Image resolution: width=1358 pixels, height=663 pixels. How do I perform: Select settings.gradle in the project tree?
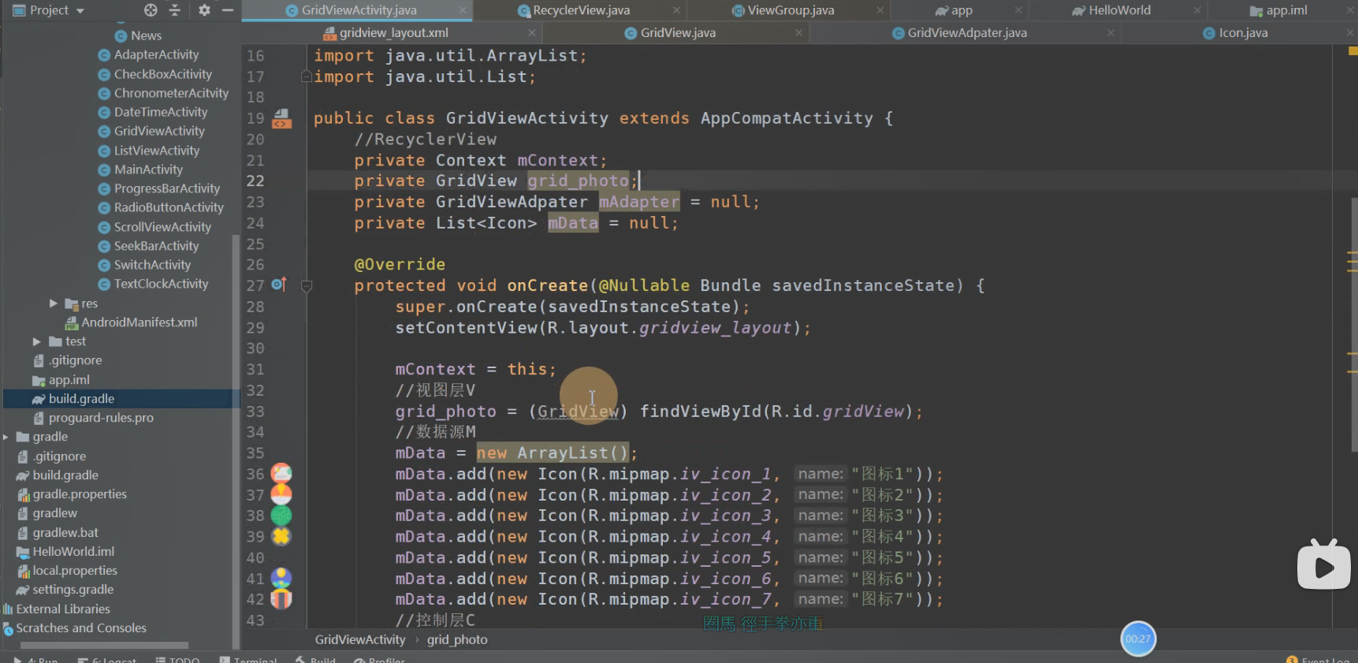73,590
